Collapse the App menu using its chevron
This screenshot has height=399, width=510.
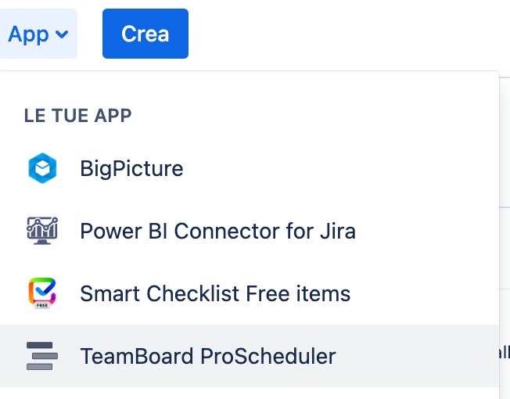[x=62, y=34]
